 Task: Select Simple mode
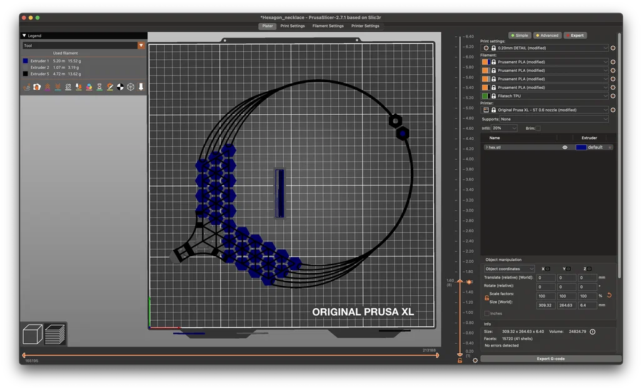[519, 36]
